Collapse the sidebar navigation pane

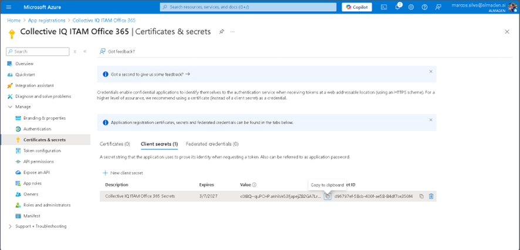[85, 52]
